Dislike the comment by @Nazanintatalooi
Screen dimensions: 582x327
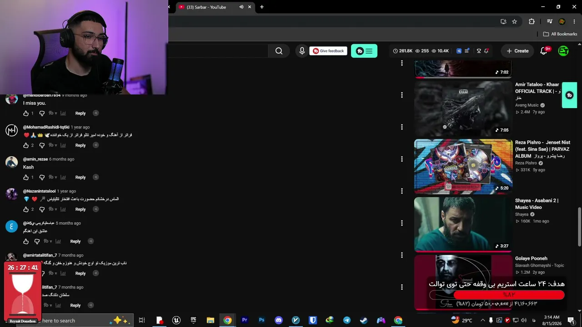(x=42, y=209)
